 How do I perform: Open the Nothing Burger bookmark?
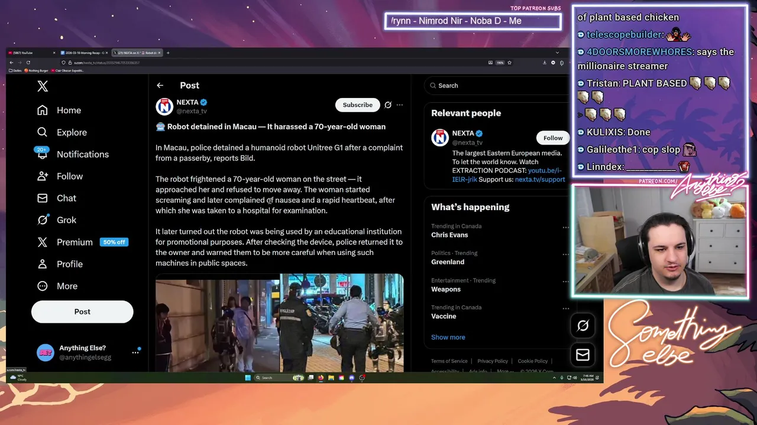[x=36, y=70]
